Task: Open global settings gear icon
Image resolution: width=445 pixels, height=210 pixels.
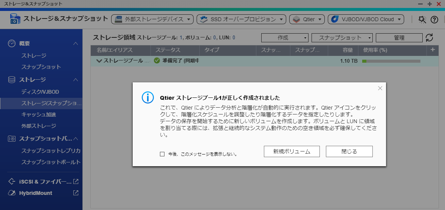Action: 422,19
